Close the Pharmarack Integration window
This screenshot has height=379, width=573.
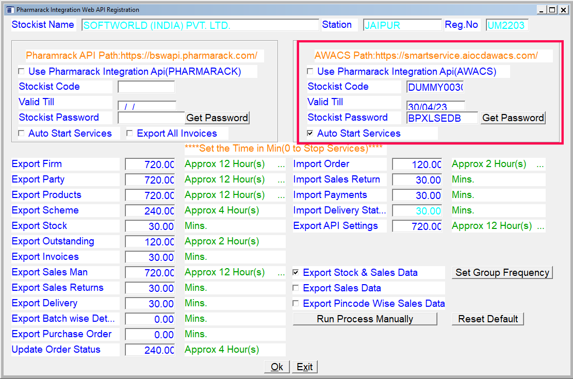(564, 10)
